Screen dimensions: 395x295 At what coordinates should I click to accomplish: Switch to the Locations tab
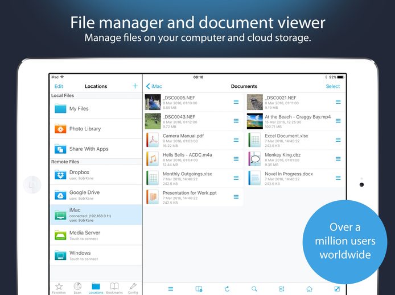click(x=96, y=288)
